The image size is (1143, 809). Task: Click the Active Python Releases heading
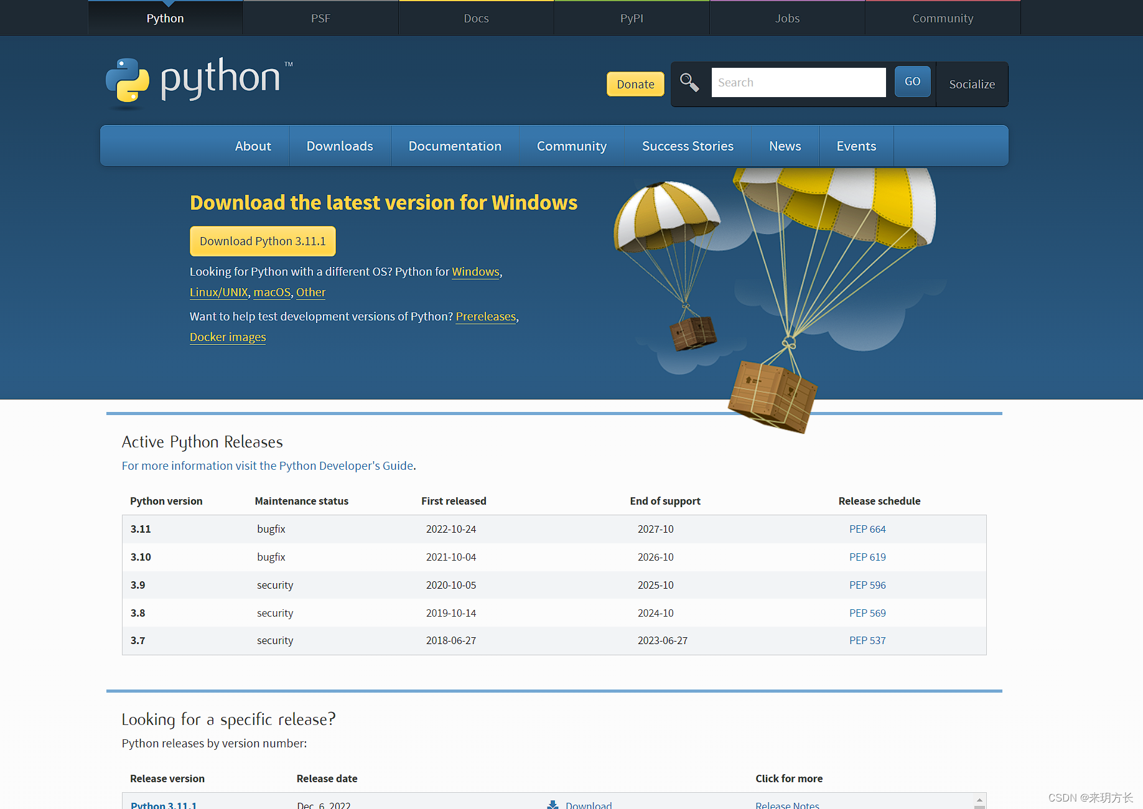[202, 442]
